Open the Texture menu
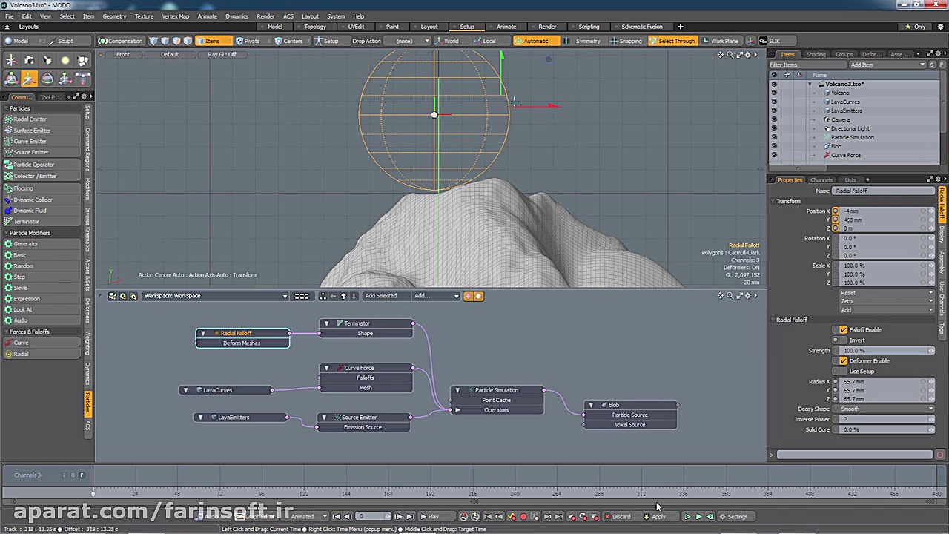Image resolution: width=949 pixels, height=534 pixels. pyautogui.click(x=144, y=16)
